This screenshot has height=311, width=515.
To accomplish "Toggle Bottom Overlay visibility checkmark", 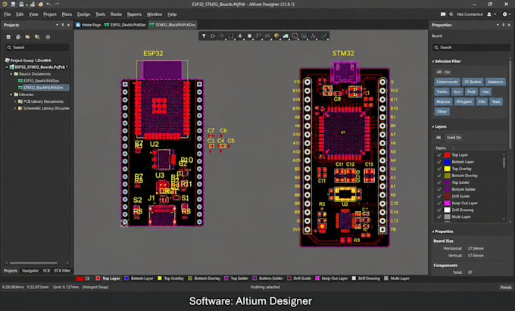I will [439, 176].
